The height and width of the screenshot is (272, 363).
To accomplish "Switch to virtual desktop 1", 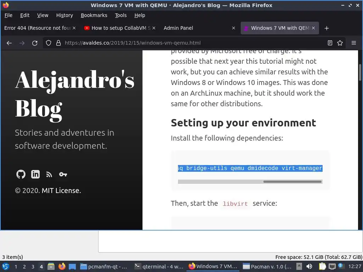I will pyautogui.click(x=16, y=267).
